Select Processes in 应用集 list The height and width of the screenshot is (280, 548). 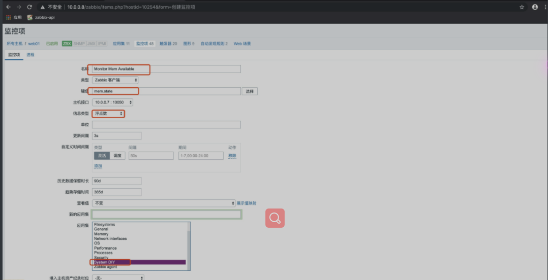pyautogui.click(x=139, y=253)
